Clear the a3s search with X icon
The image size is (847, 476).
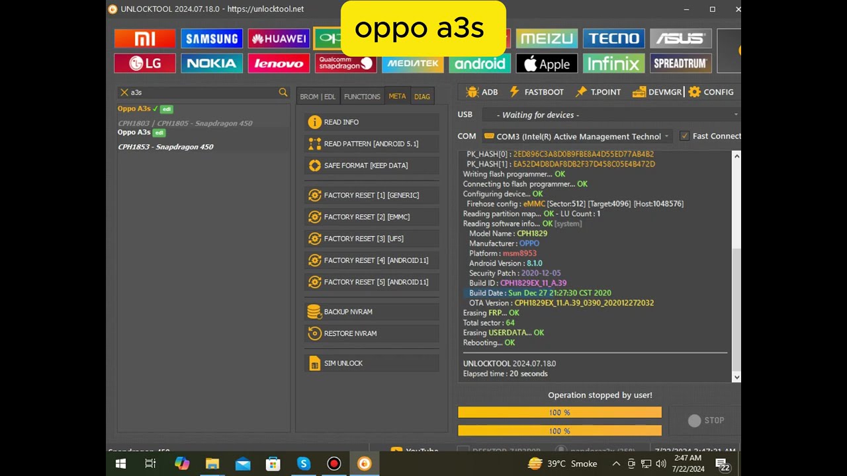coord(124,93)
